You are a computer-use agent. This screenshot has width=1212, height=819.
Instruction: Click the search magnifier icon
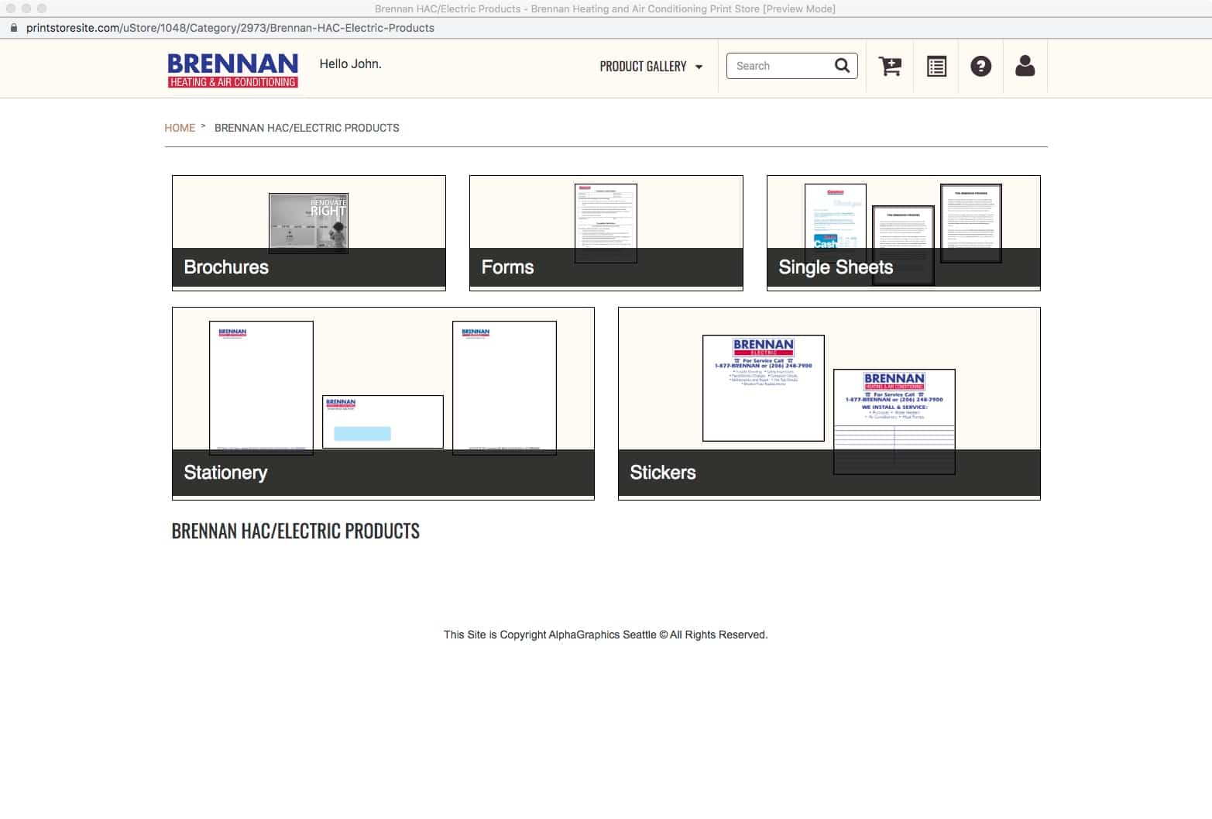pyautogui.click(x=842, y=66)
